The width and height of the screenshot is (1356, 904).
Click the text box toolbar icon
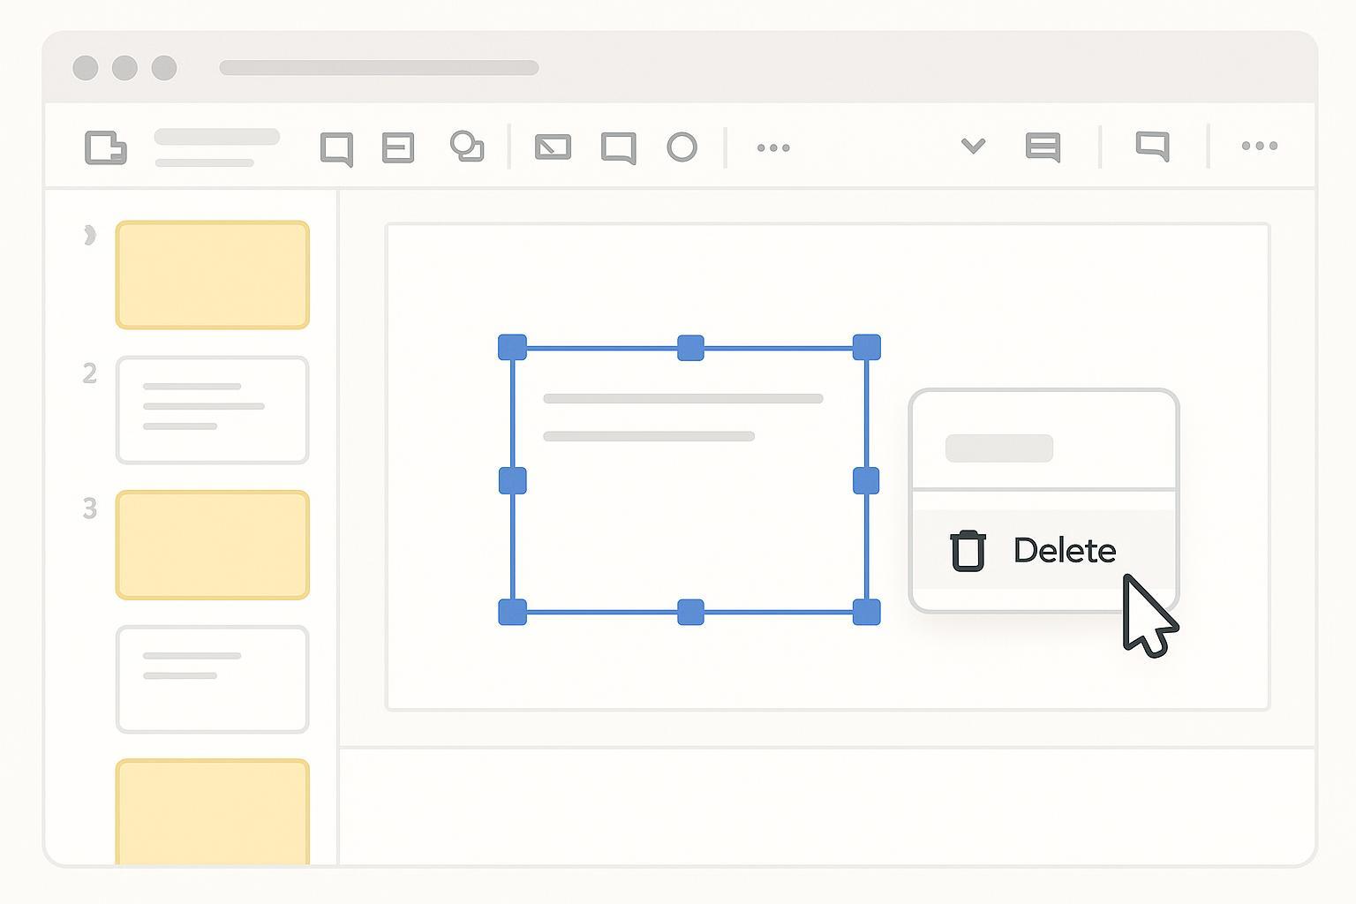398,147
